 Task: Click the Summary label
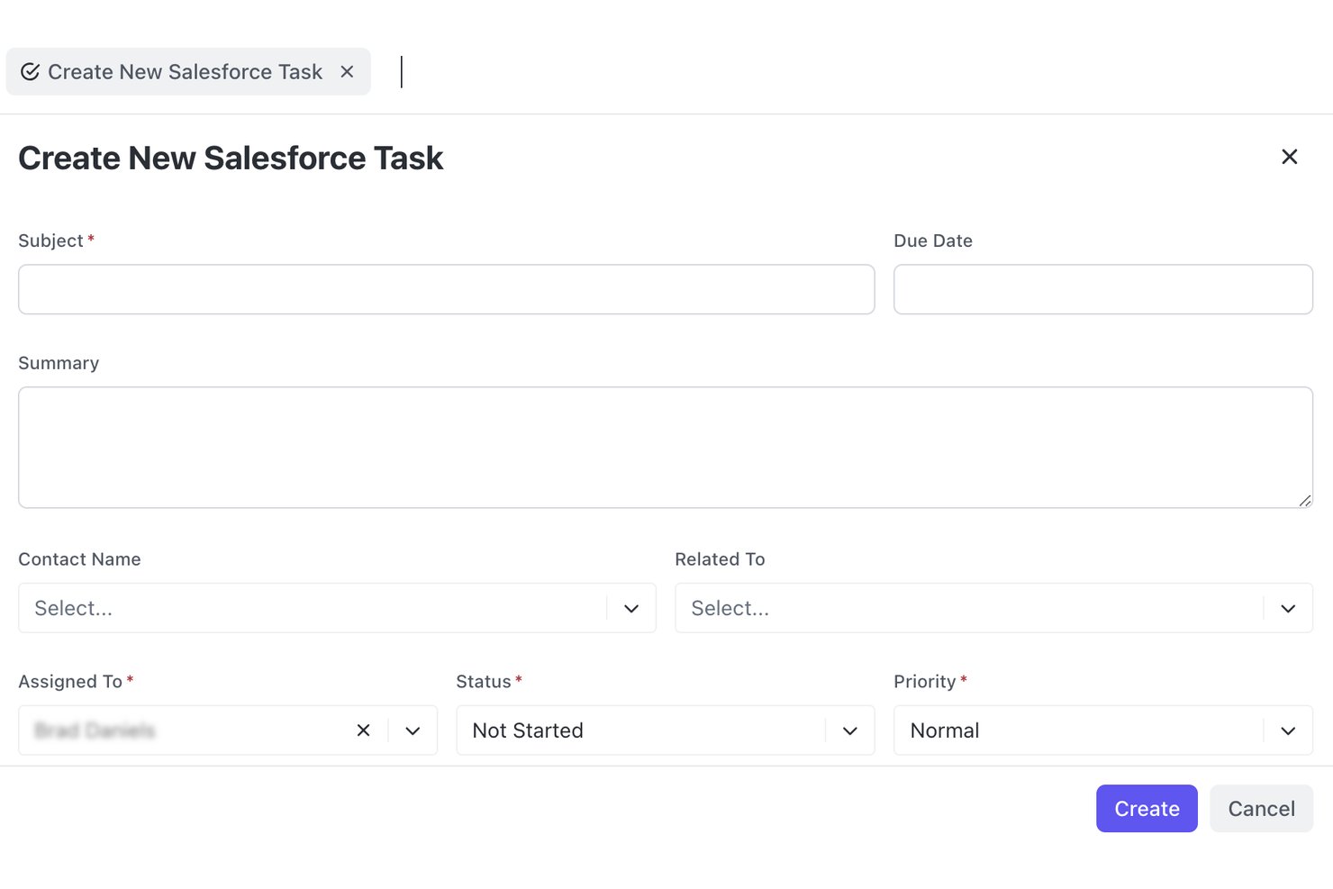coord(59,363)
